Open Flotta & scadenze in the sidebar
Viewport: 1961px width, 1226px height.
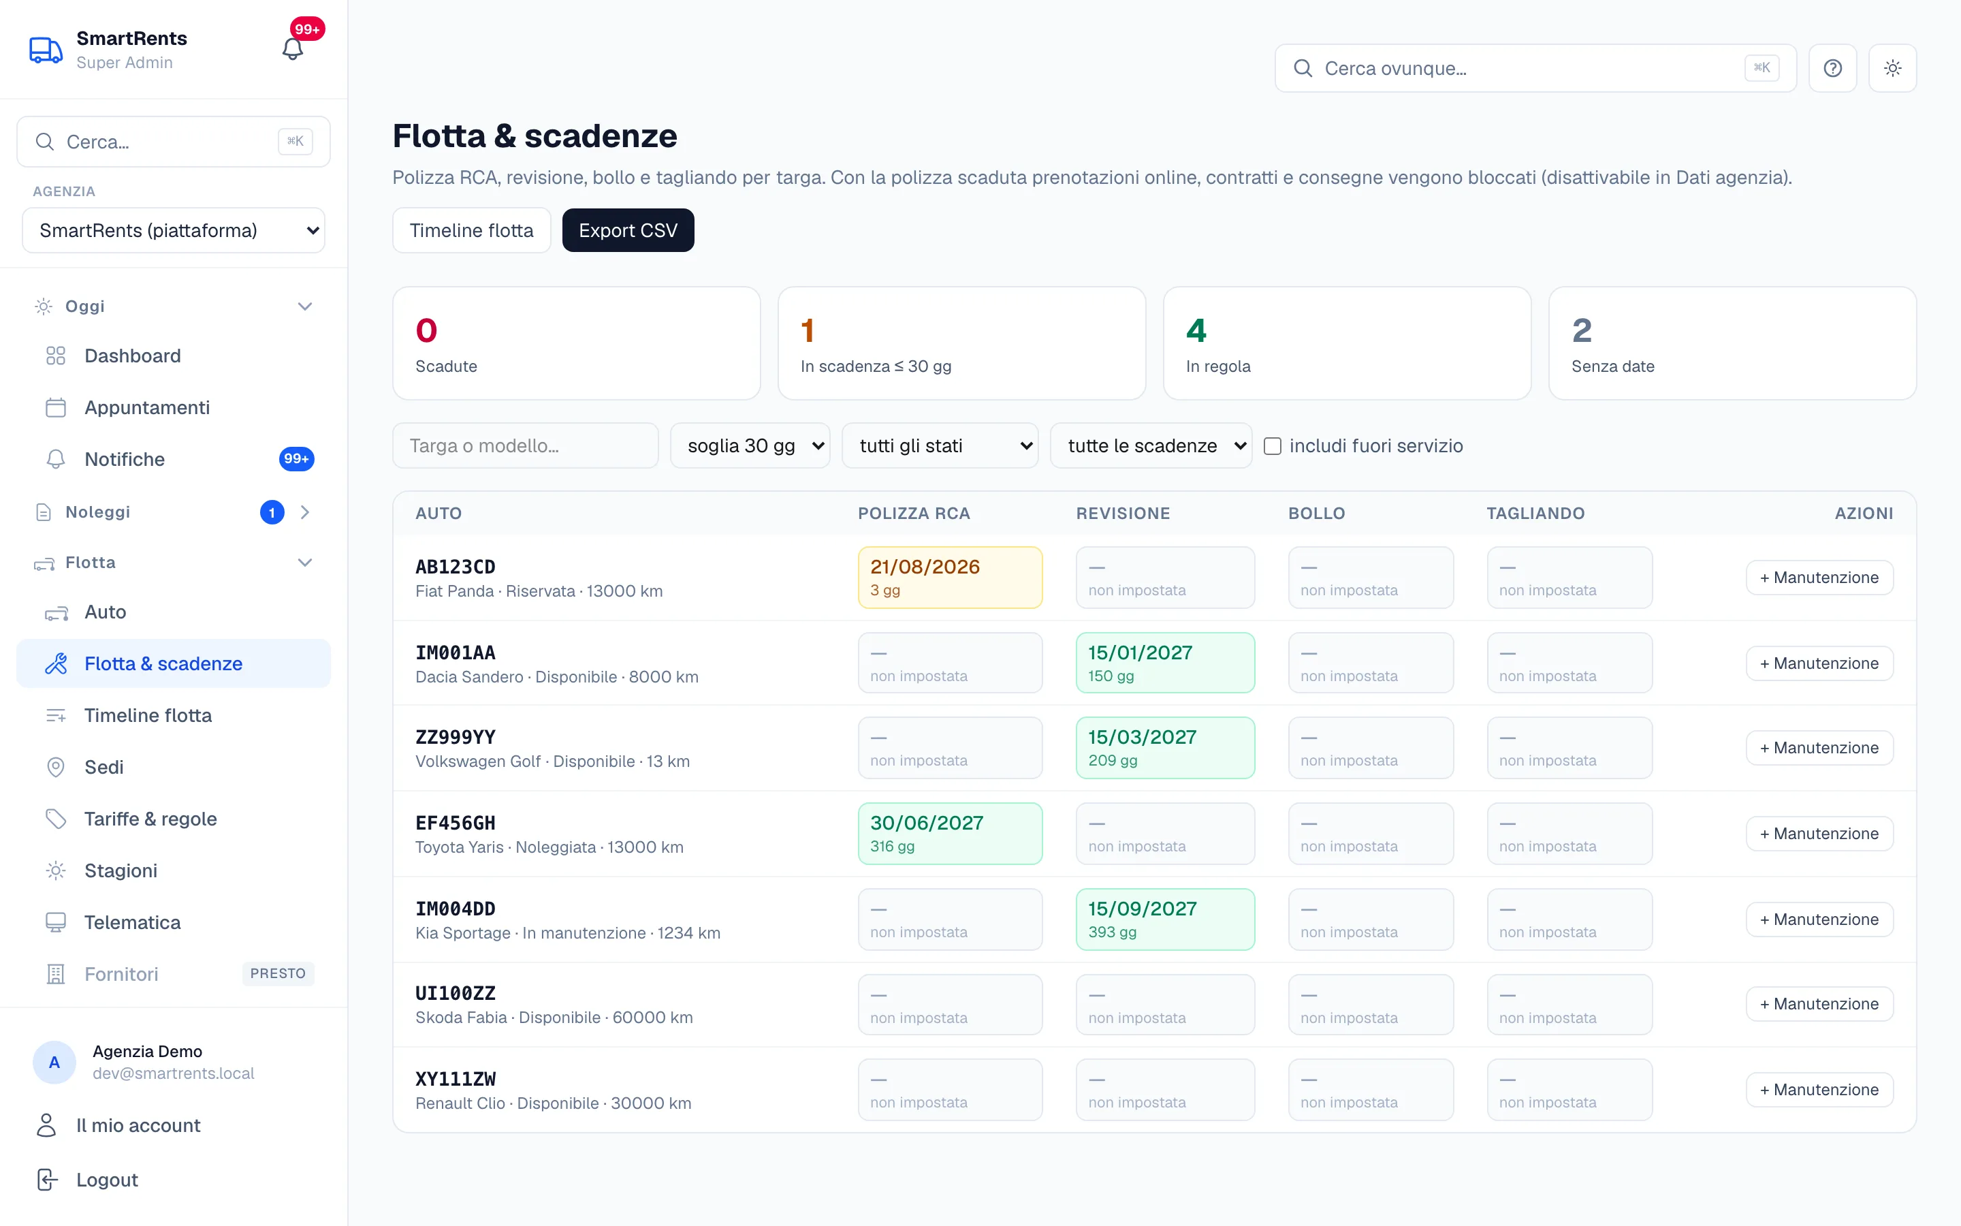(174, 664)
